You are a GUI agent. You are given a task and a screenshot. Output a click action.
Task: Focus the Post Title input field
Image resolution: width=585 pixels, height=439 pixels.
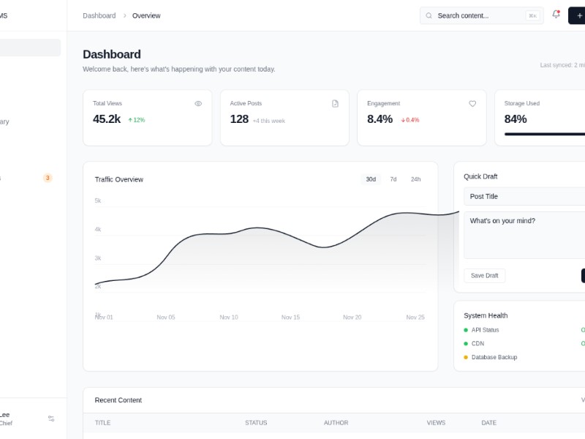(x=524, y=196)
